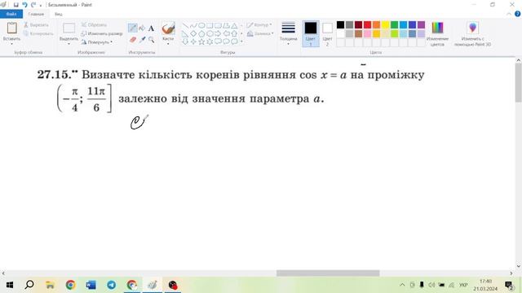The width and height of the screenshot is (522, 293).
Task: Expand the Paste (Вставить) dropdown arrow
Action: 11,44
